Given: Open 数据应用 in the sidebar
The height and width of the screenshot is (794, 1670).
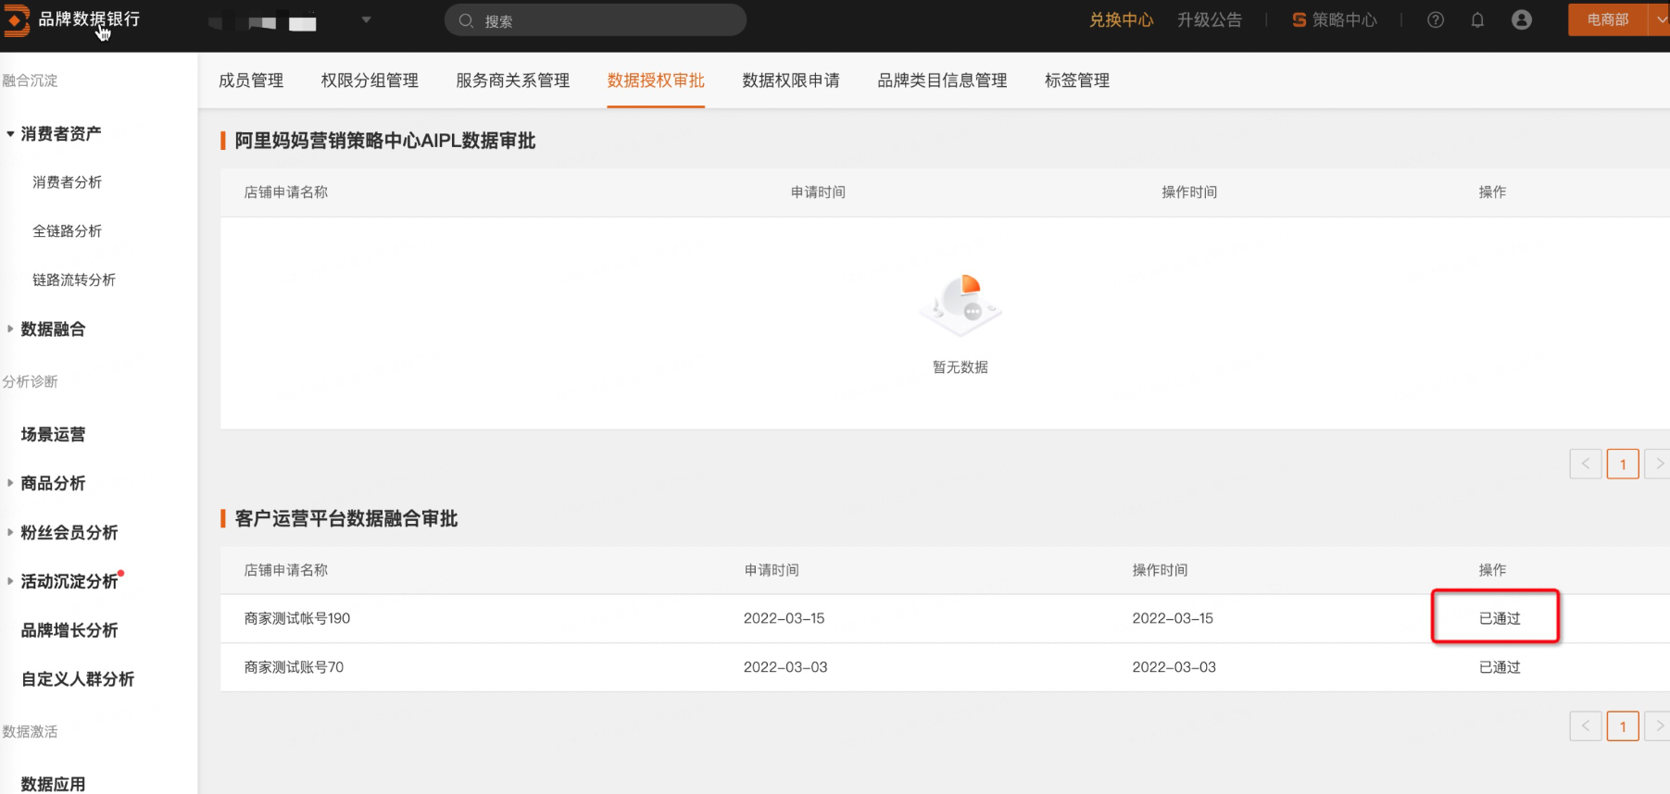Looking at the screenshot, I should click(53, 784).
